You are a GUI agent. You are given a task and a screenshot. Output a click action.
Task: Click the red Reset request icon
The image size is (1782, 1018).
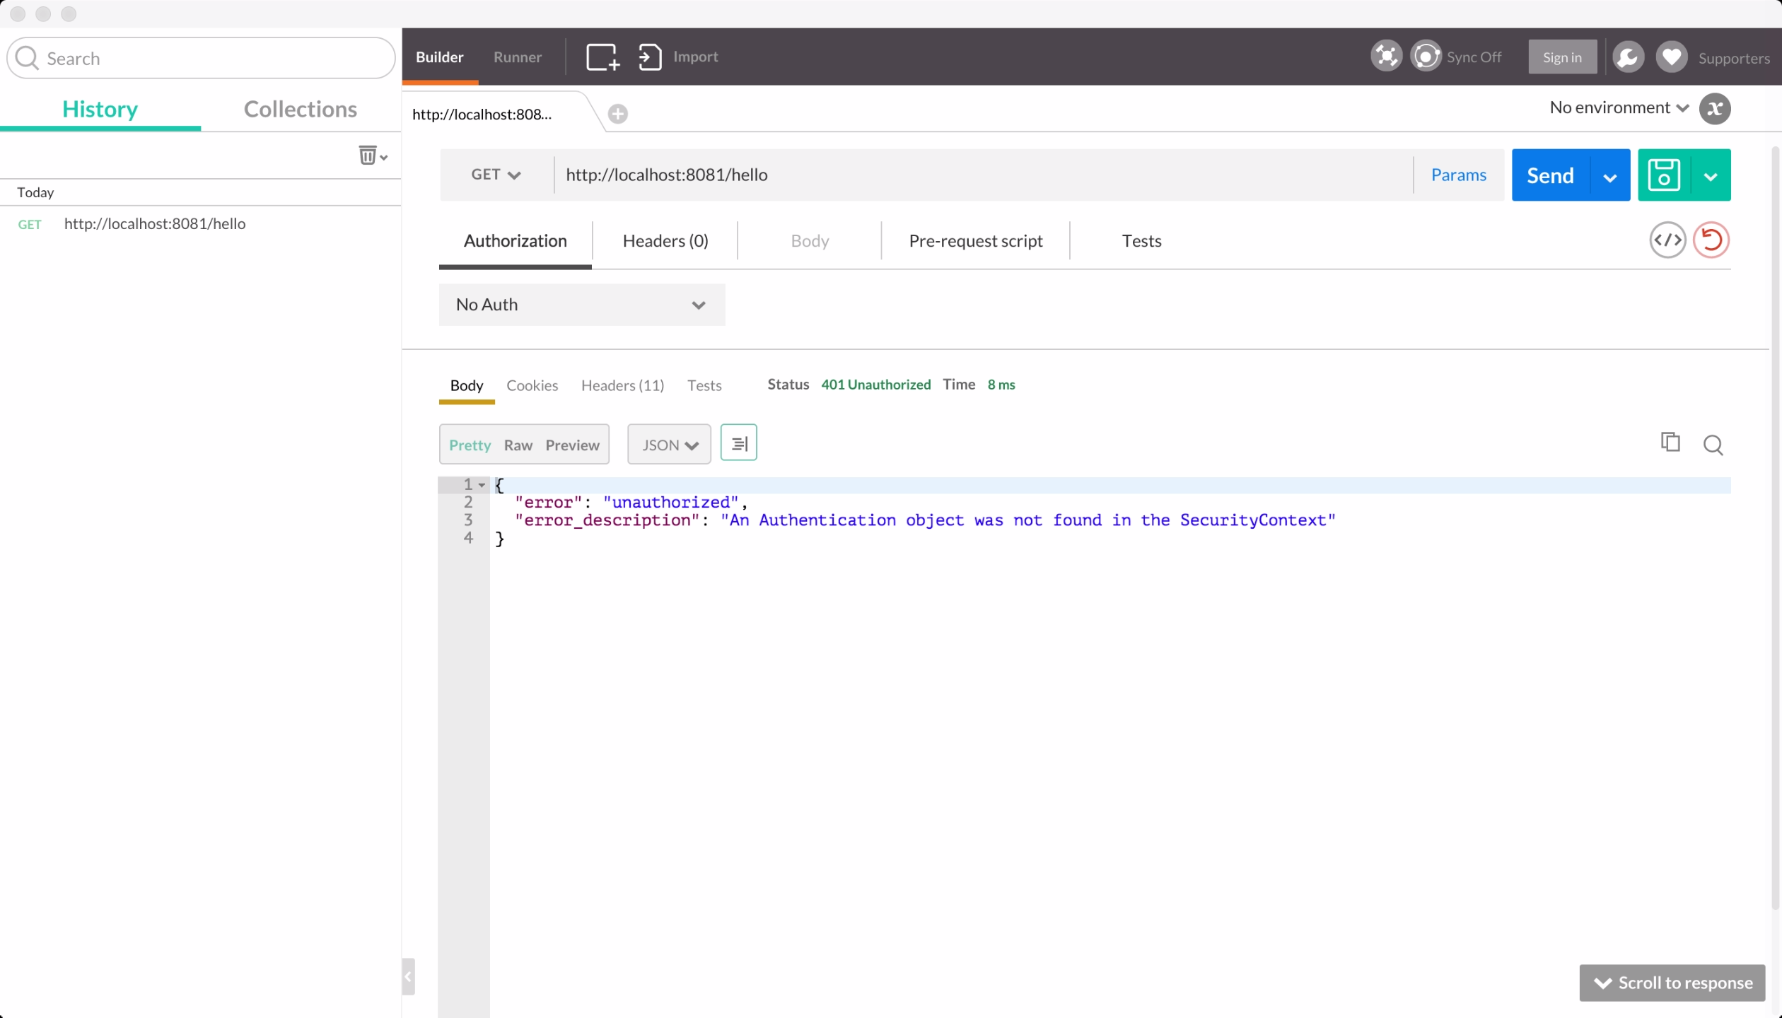point(1711,240)
